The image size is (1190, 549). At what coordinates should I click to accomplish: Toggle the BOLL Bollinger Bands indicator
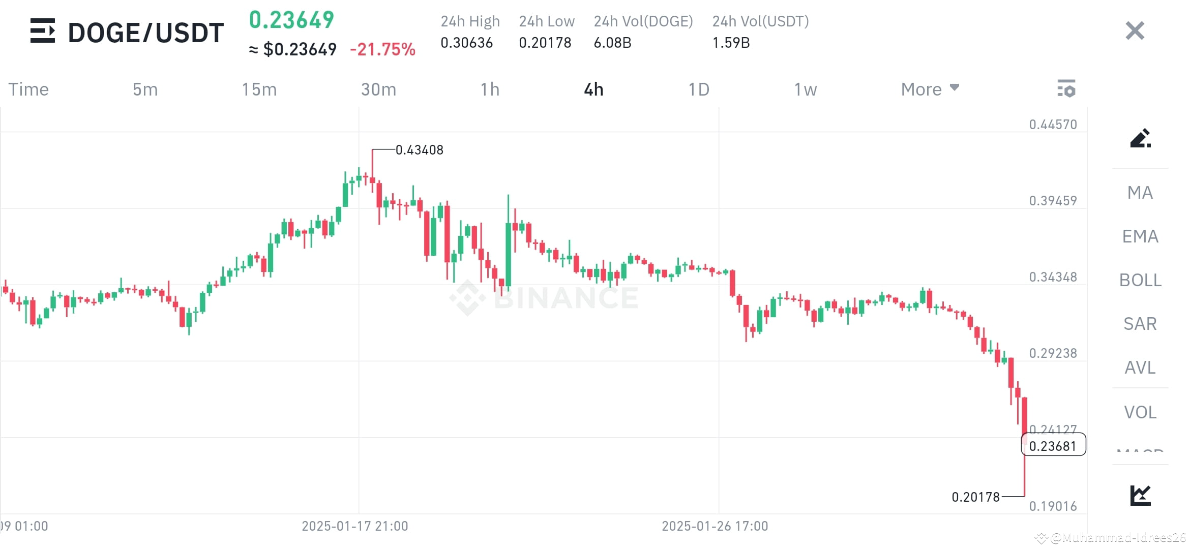tap(1140, 280)
